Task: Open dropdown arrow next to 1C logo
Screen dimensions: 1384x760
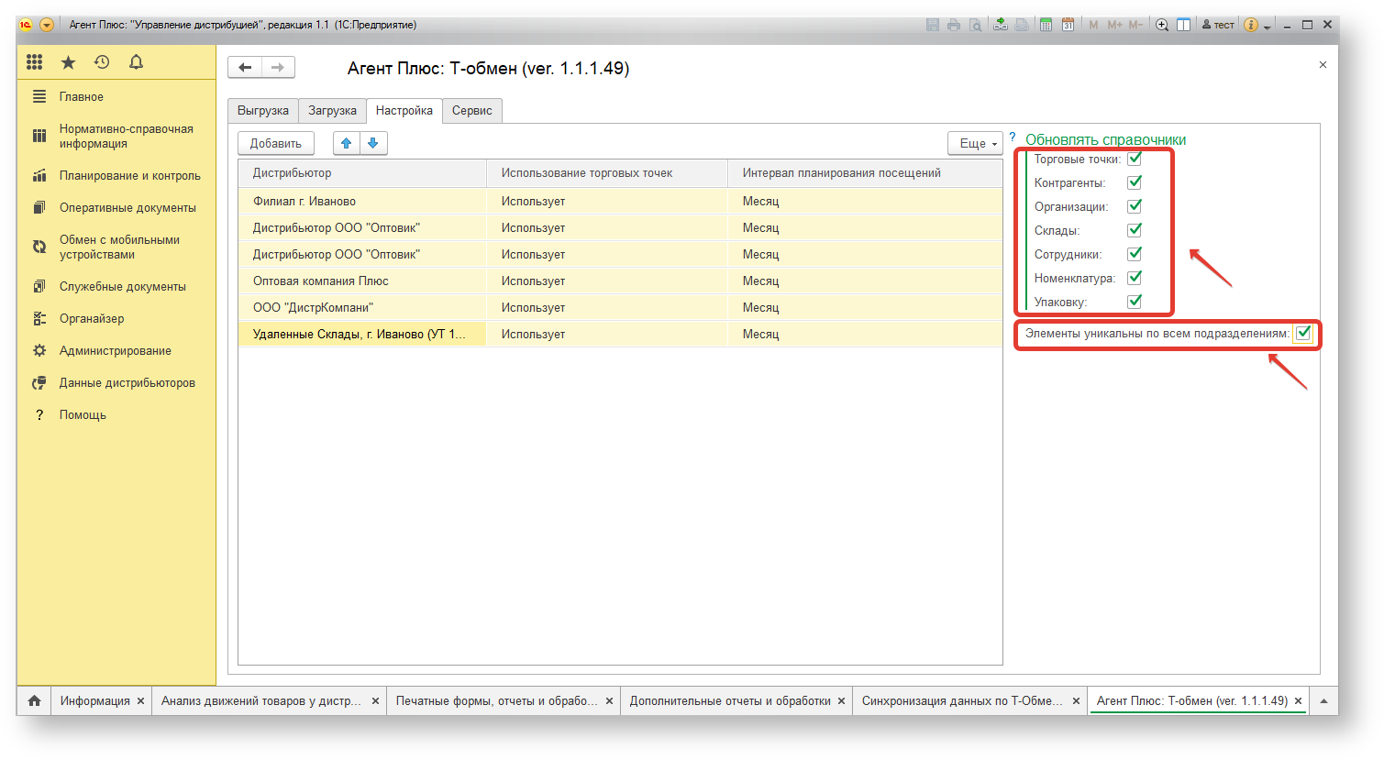Action: point(47,25)
